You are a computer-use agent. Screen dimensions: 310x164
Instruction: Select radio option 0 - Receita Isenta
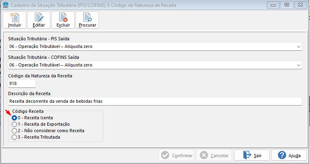click(15, 118)
